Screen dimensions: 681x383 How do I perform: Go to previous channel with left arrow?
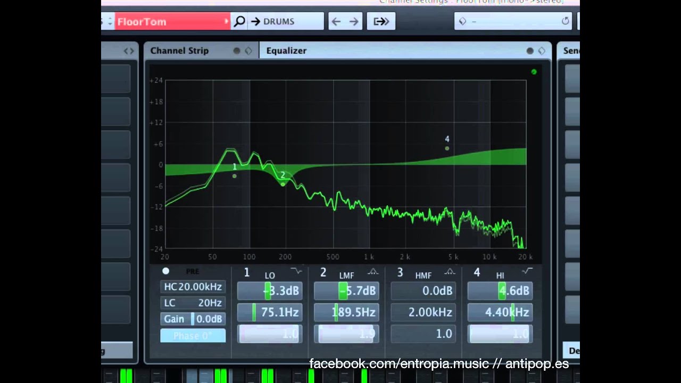click(x=336, y=21)
